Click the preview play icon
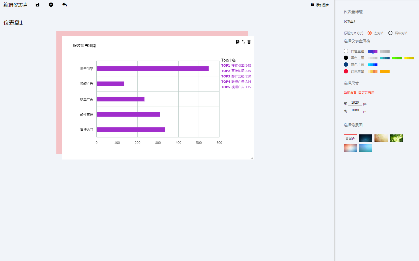Image resolution: width=419 pixels, height=261 pixels. [x=51, y=5]
